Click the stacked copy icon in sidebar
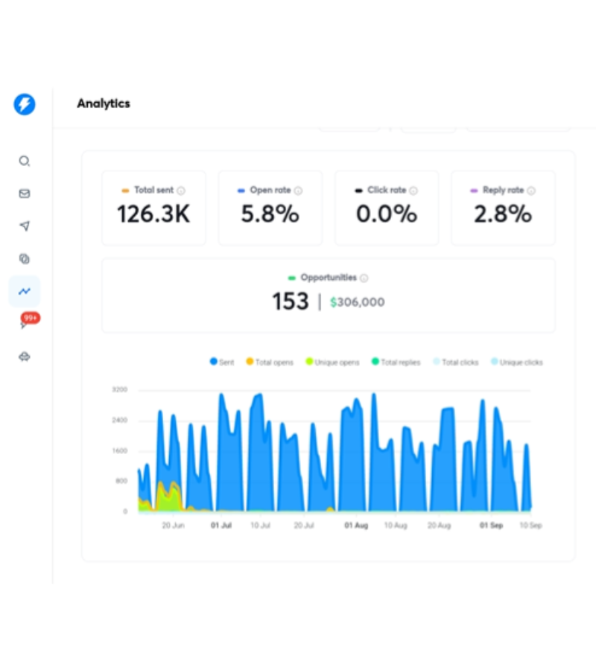 25,259
